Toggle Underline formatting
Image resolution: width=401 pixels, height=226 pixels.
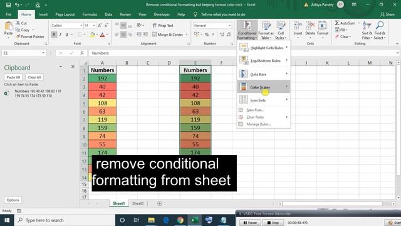click(67, 35)
